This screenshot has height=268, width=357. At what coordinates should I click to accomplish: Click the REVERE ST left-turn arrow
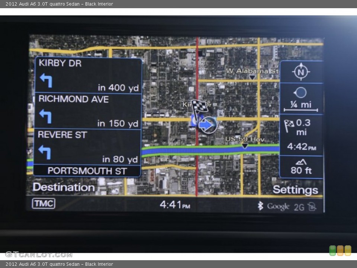pyautogui.click(x=45, y=152)
